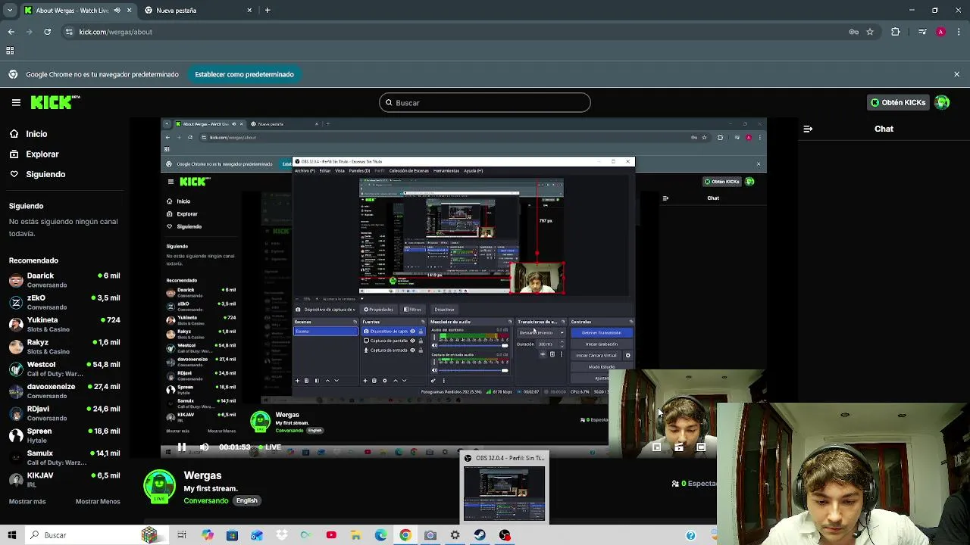Open Chrome three-dot menu
This screenshot has width=970, height=545.
[x=959, y=32]
